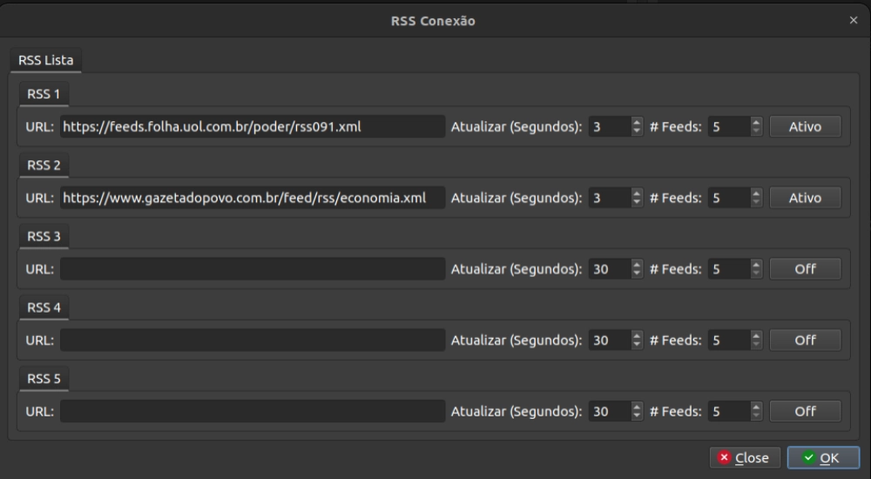Click RSS 3 Atualizar seconds spinner arrows
Image resolution: width=871 pixels, height=479 pixels.
tap(637, 269)
